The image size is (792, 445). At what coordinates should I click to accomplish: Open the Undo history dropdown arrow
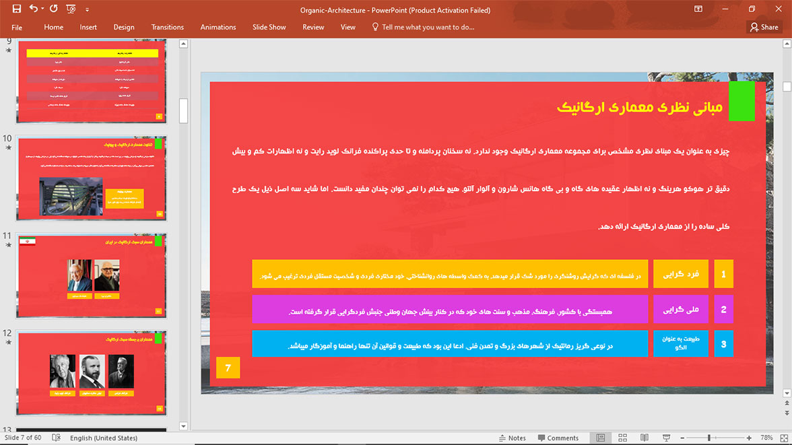(42, 9)
